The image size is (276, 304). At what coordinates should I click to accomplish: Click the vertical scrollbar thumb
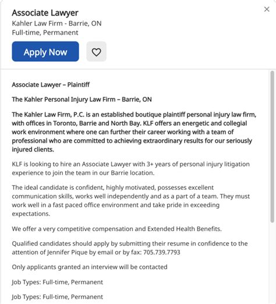(272, 147)
